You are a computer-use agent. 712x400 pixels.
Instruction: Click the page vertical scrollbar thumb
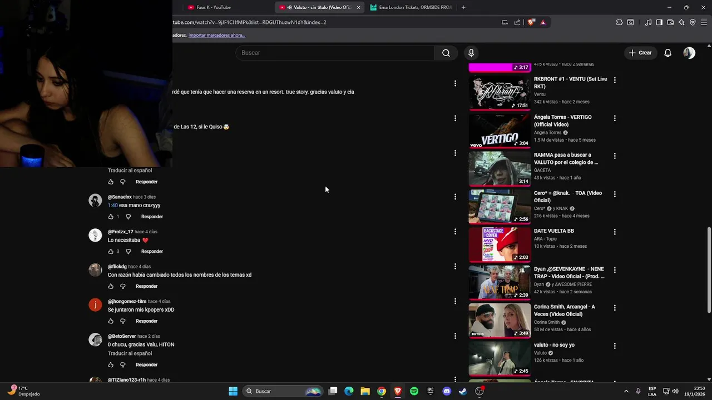coord(709,270)
